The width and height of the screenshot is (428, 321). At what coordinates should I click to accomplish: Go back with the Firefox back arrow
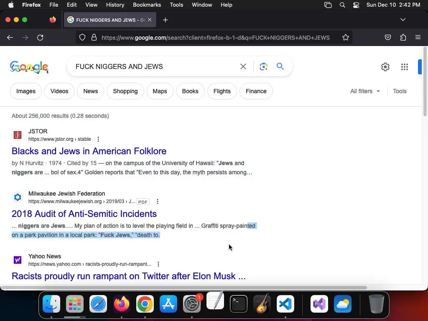pos(10,37)
